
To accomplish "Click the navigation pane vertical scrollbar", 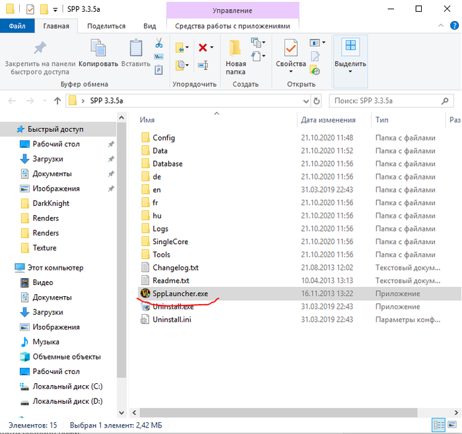I will [121, 250].
